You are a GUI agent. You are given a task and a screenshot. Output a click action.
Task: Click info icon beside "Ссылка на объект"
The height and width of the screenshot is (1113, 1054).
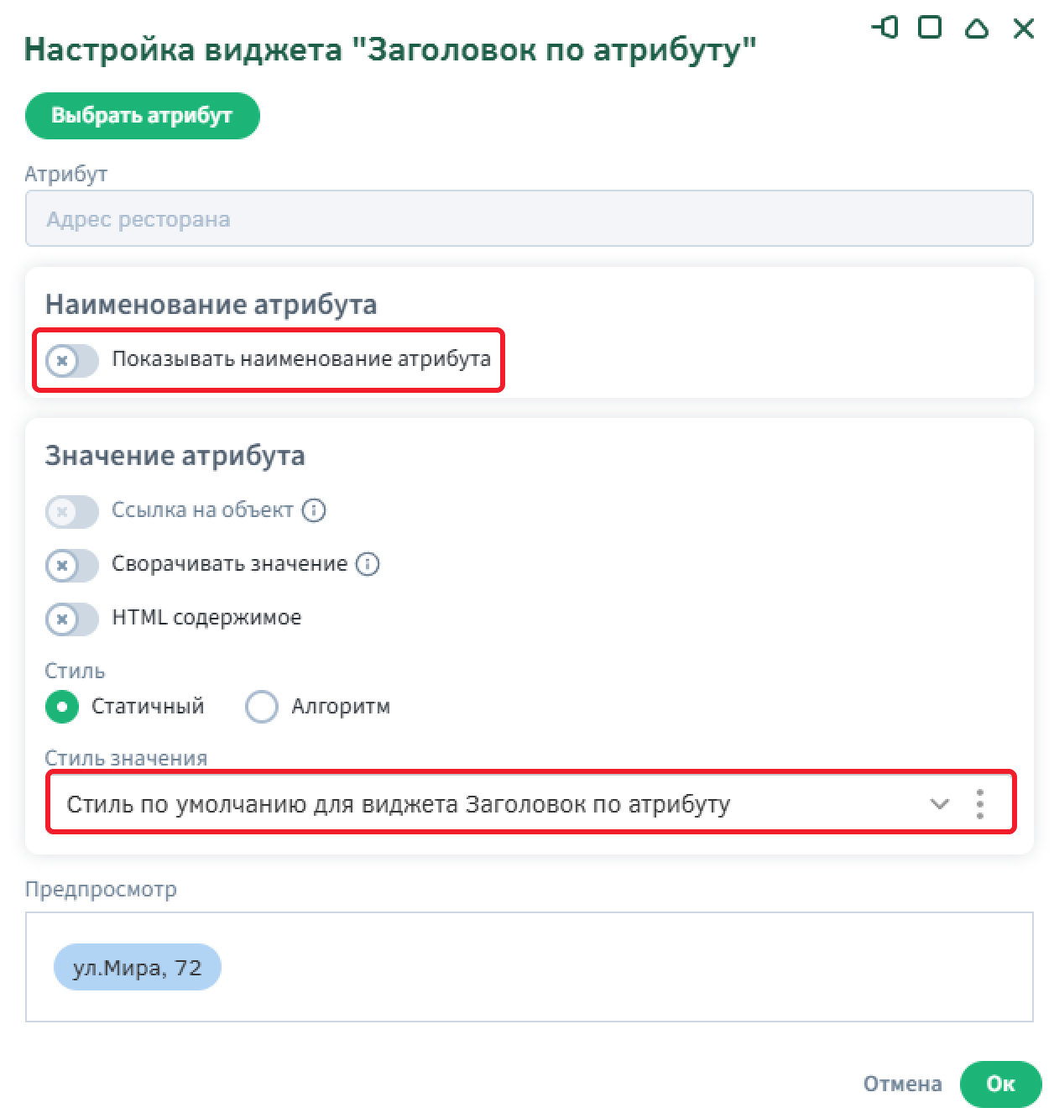[314, 510]
